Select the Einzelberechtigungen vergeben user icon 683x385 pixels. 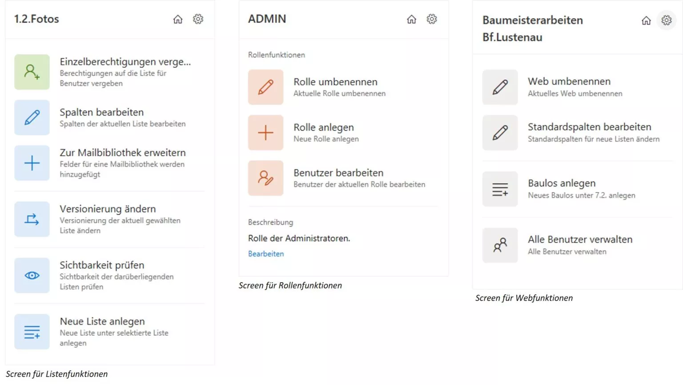[32, 72]
